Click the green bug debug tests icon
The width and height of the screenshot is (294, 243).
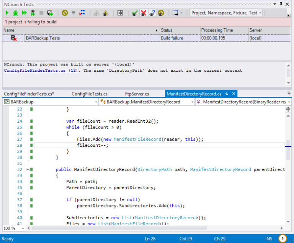pyautogui.click(x=15, y=13)
